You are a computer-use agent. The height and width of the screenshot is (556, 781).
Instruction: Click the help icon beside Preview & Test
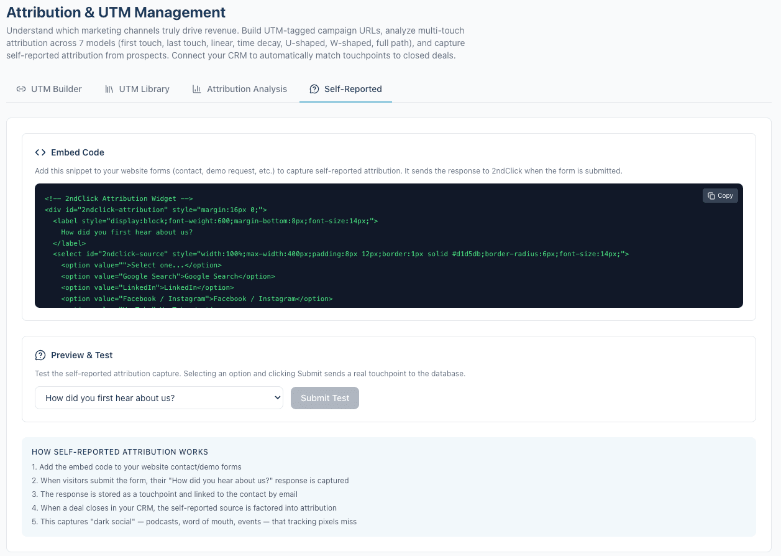pyautogui.click(x=40, y=355)
